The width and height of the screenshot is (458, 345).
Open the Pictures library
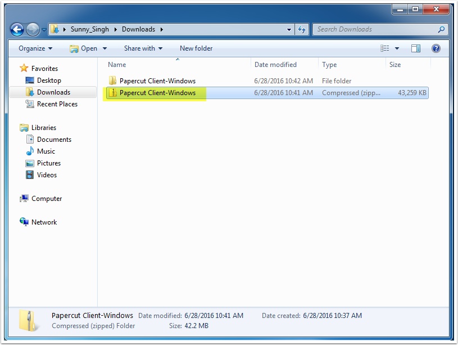49,163
